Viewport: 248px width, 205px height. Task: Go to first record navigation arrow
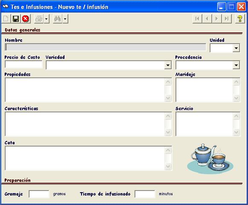point(197,19)
